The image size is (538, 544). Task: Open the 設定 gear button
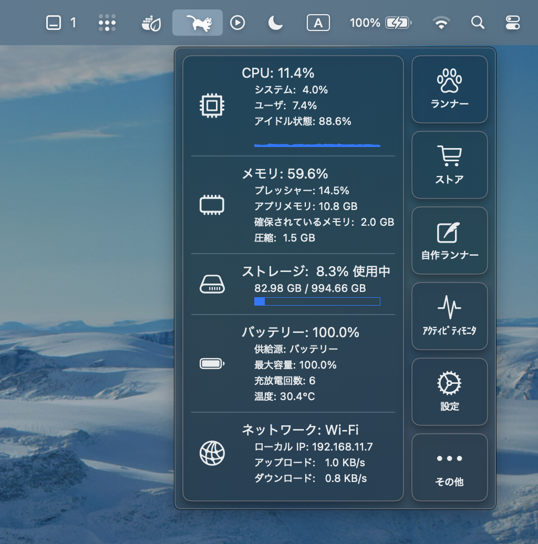pyautogui.click(x=450, y=392)
